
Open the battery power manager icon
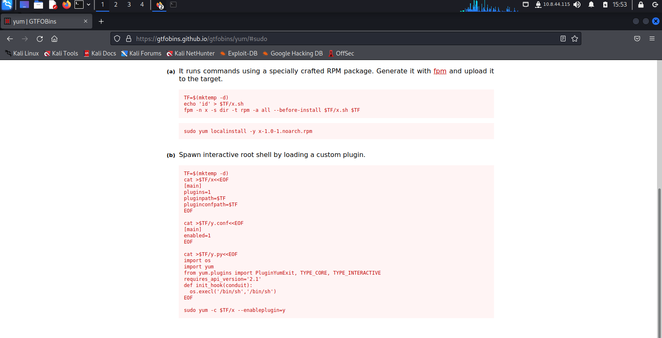coord(605,5)
